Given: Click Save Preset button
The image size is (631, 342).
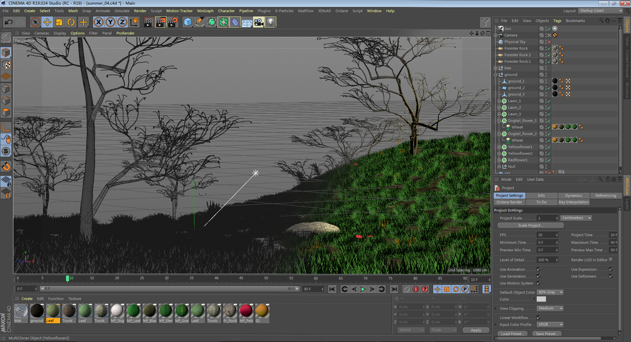Looking at the screenshot, I should 546,333.
